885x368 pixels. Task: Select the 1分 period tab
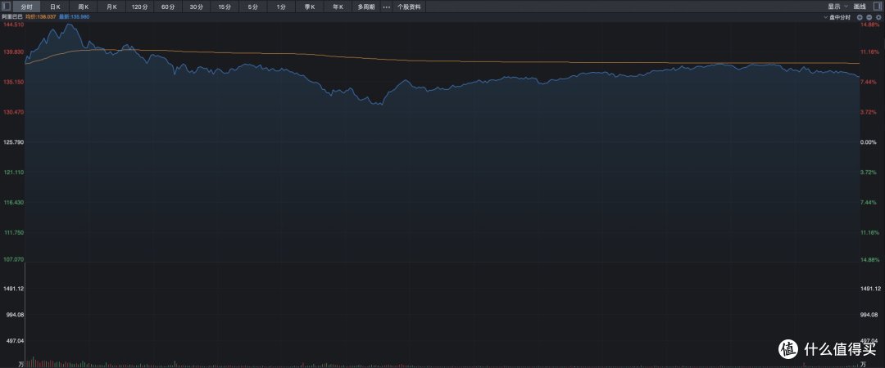pos(281,7)
